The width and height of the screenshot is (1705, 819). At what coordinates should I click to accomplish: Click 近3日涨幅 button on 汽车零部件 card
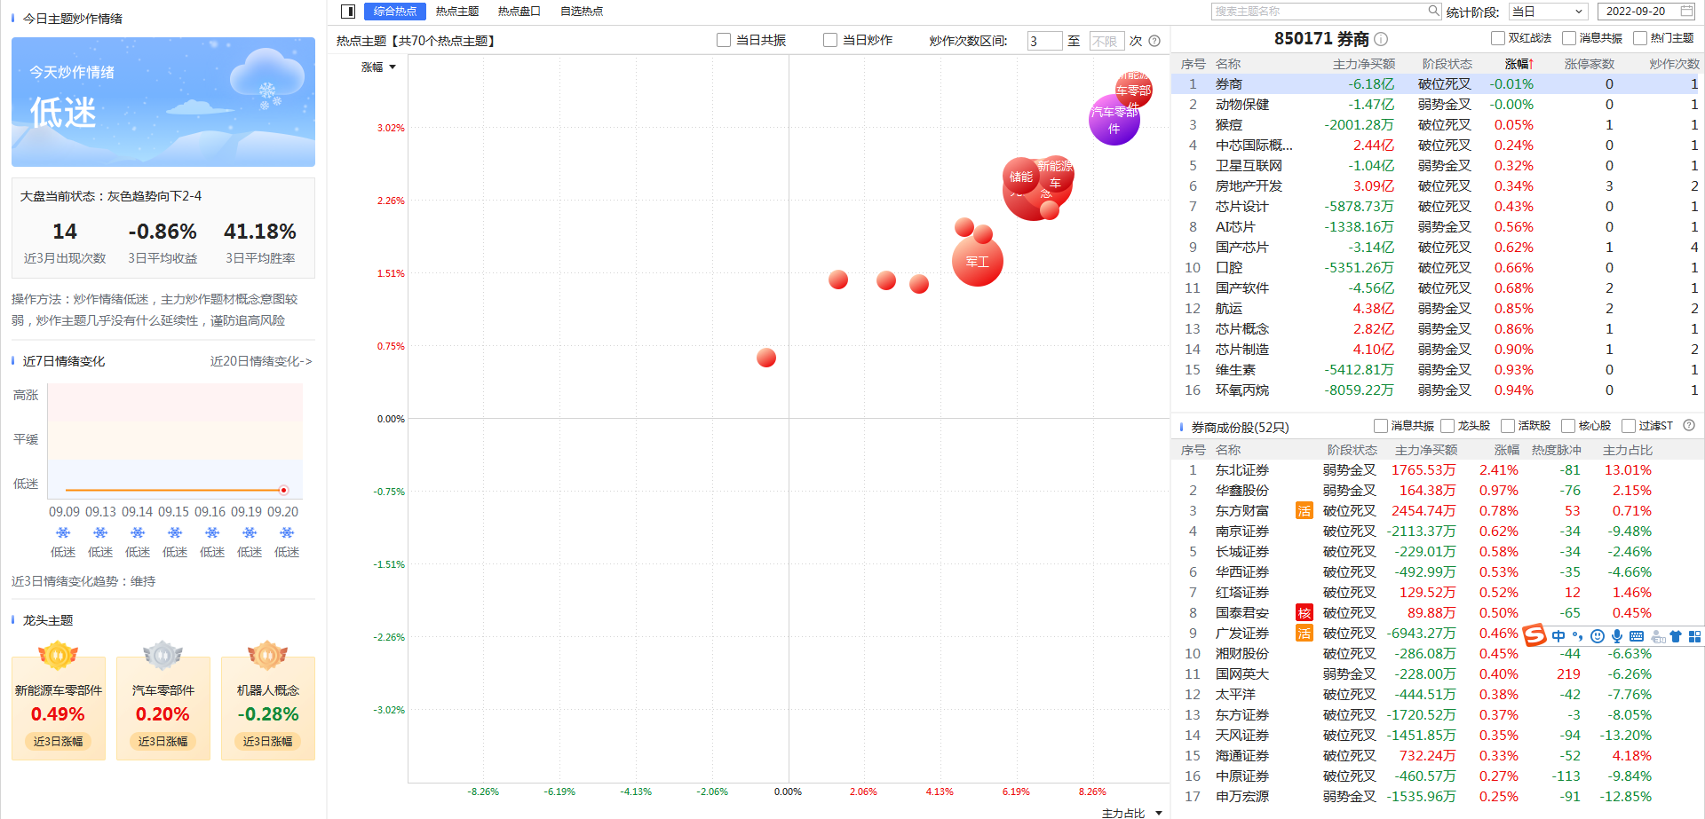click(163, 741)
